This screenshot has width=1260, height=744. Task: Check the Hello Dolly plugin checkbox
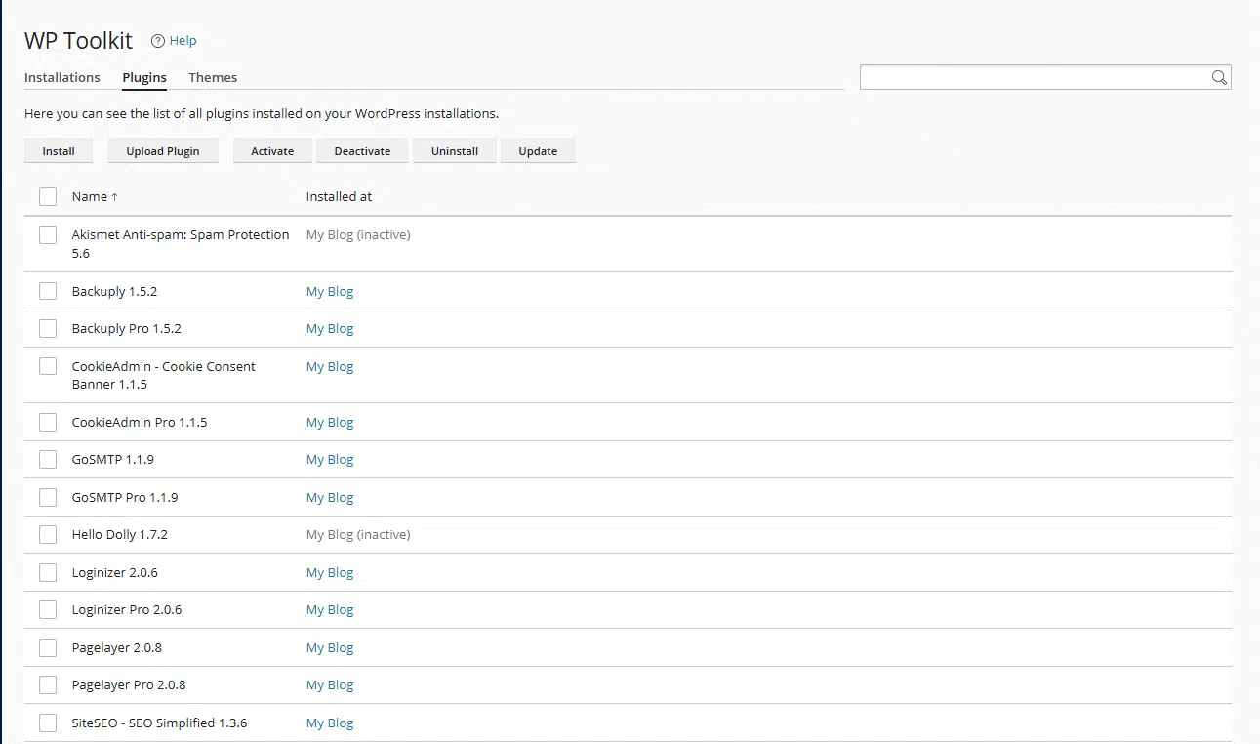tap(48, 534)
